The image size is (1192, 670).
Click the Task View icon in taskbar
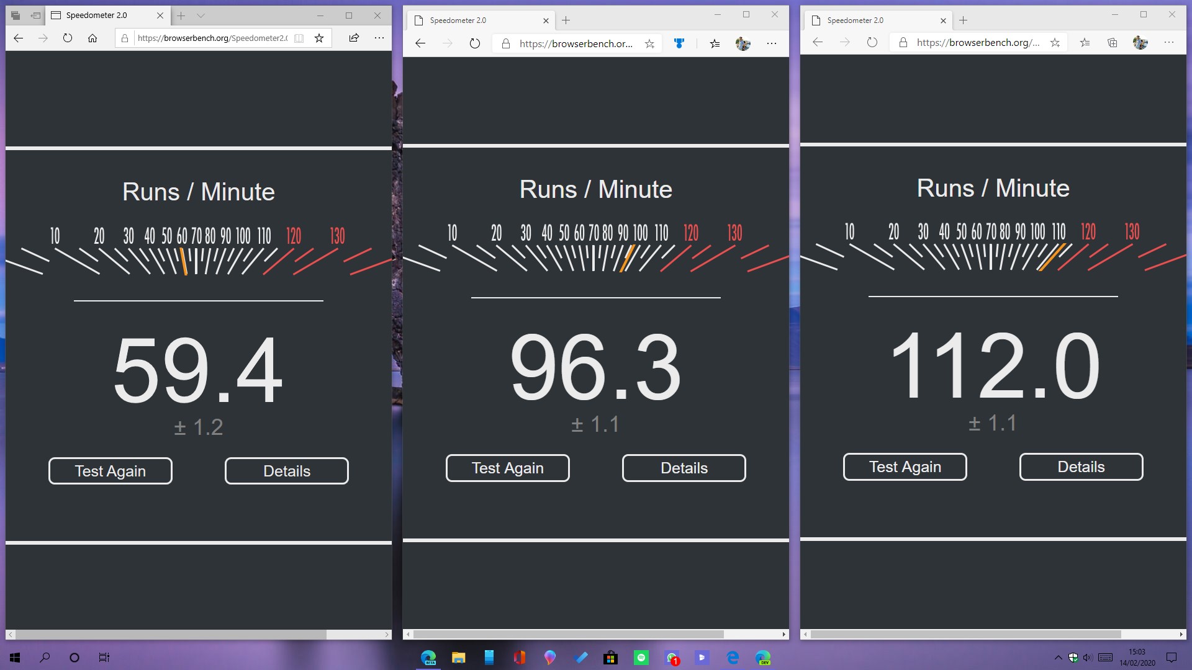click(103, 657)
